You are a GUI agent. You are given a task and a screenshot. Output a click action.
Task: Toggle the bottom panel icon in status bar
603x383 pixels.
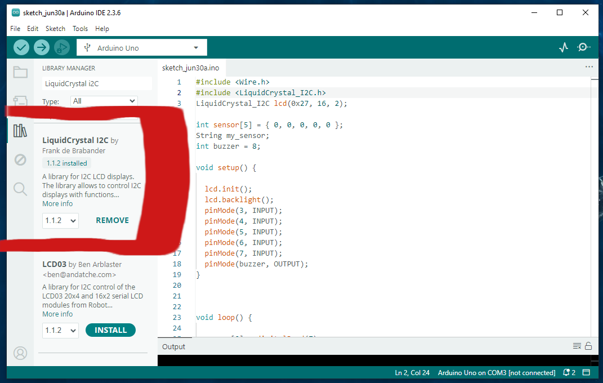click(x=586, y=372)
